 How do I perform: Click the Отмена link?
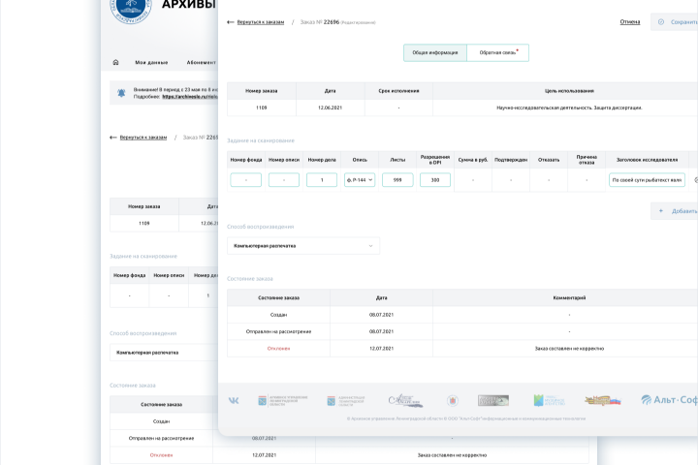(x=630, y=22)
